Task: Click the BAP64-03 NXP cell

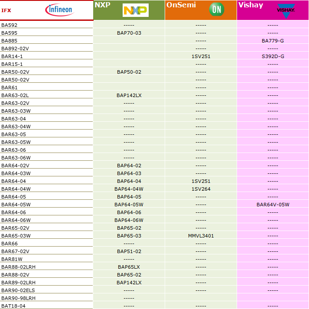Action: (129, 173)
